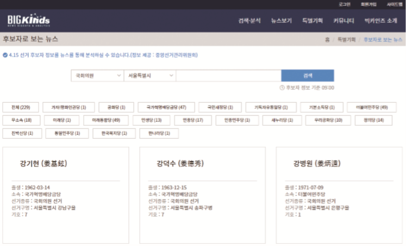
Task: Filter by 공화당 (1)
Action: (116, 107)
